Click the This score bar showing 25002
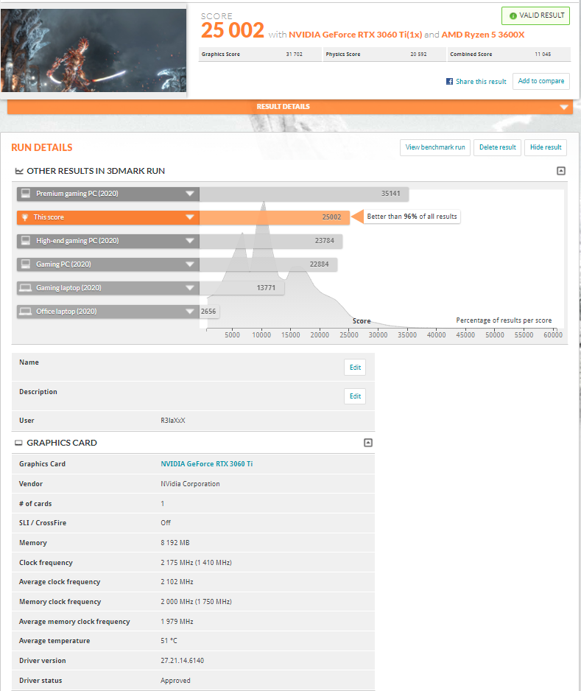This screenshot has height=691, width=581. tap(275, 217)
